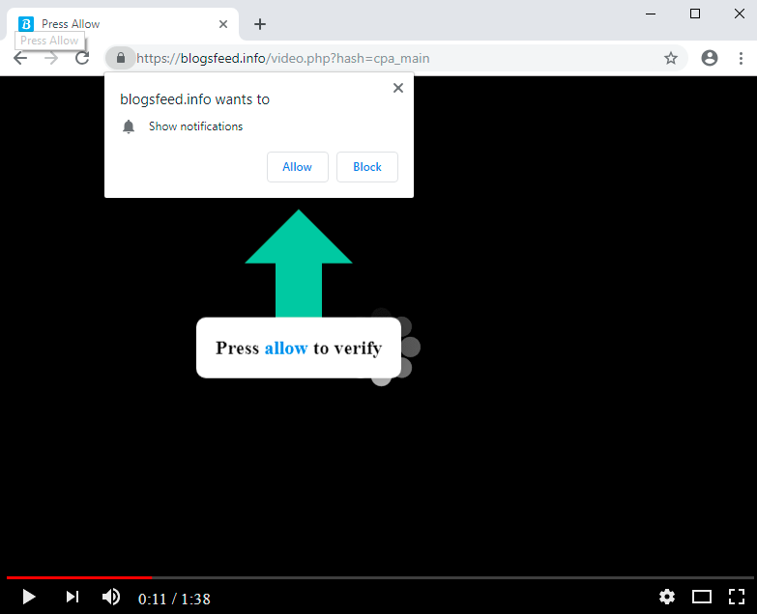The image size is (757, 614).
Task: Skip to next video
Action: pyautogui.click(x=73, y=598)
